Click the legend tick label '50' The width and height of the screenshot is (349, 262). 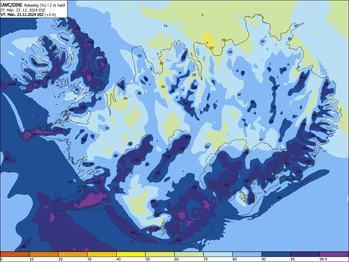pyautogui.click(x=147, y=259)
